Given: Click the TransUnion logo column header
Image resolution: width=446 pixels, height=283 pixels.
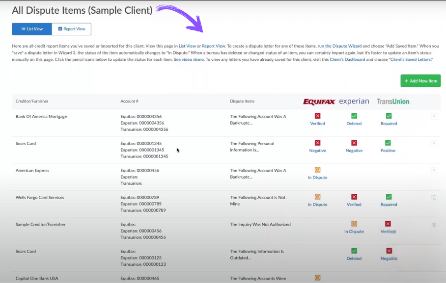Looking at the screenshot, I should tap(393, 102).
